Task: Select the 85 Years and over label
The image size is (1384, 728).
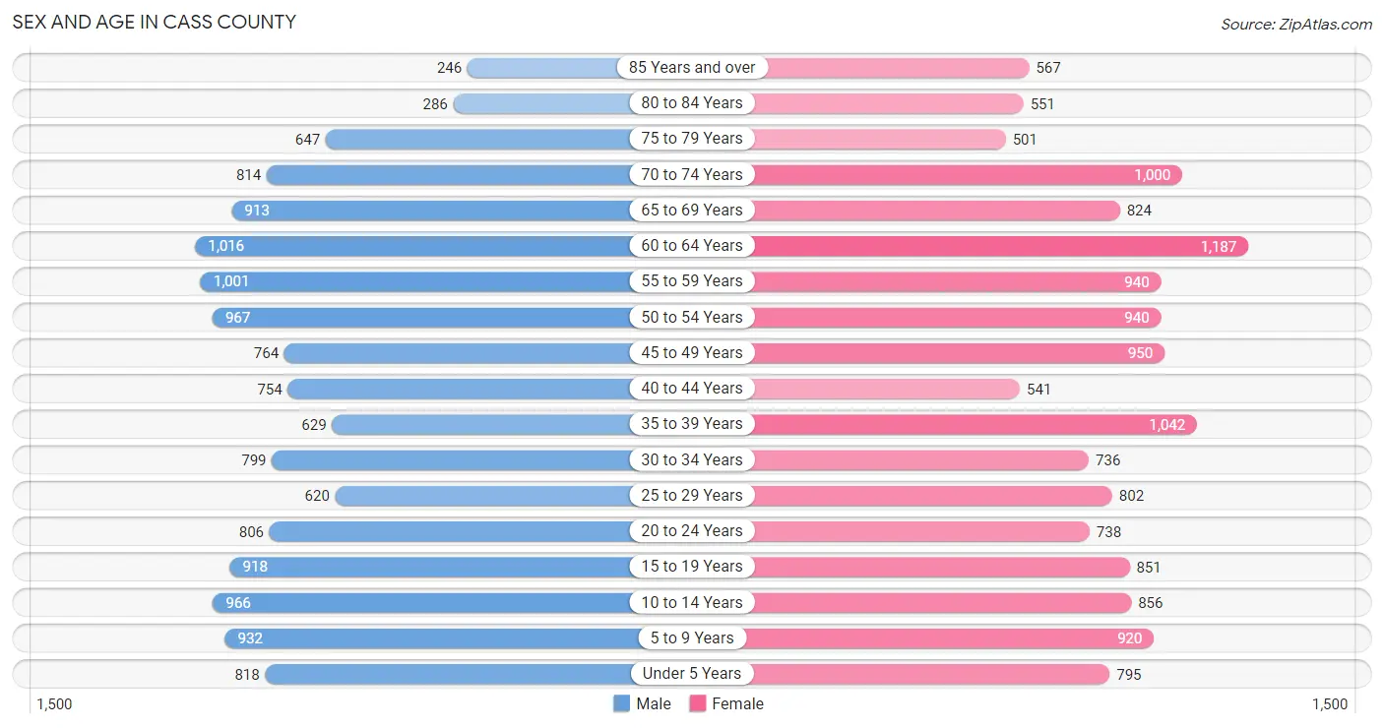Action: [692, 67]
